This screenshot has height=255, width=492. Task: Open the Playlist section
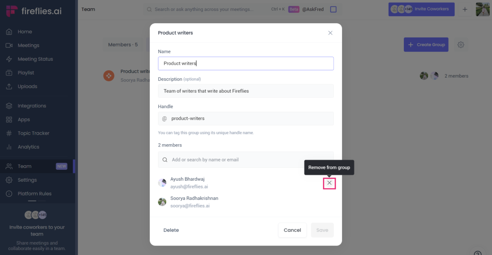tap(26, 73)
